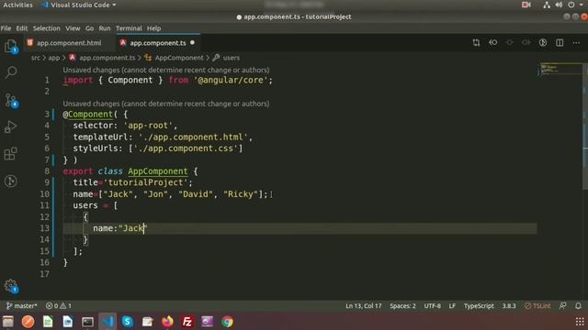The width and height of the screenshot is (588, 330).
Task: Open Skype from the dock
Action: pyautogui.click(x=128, y=322)
